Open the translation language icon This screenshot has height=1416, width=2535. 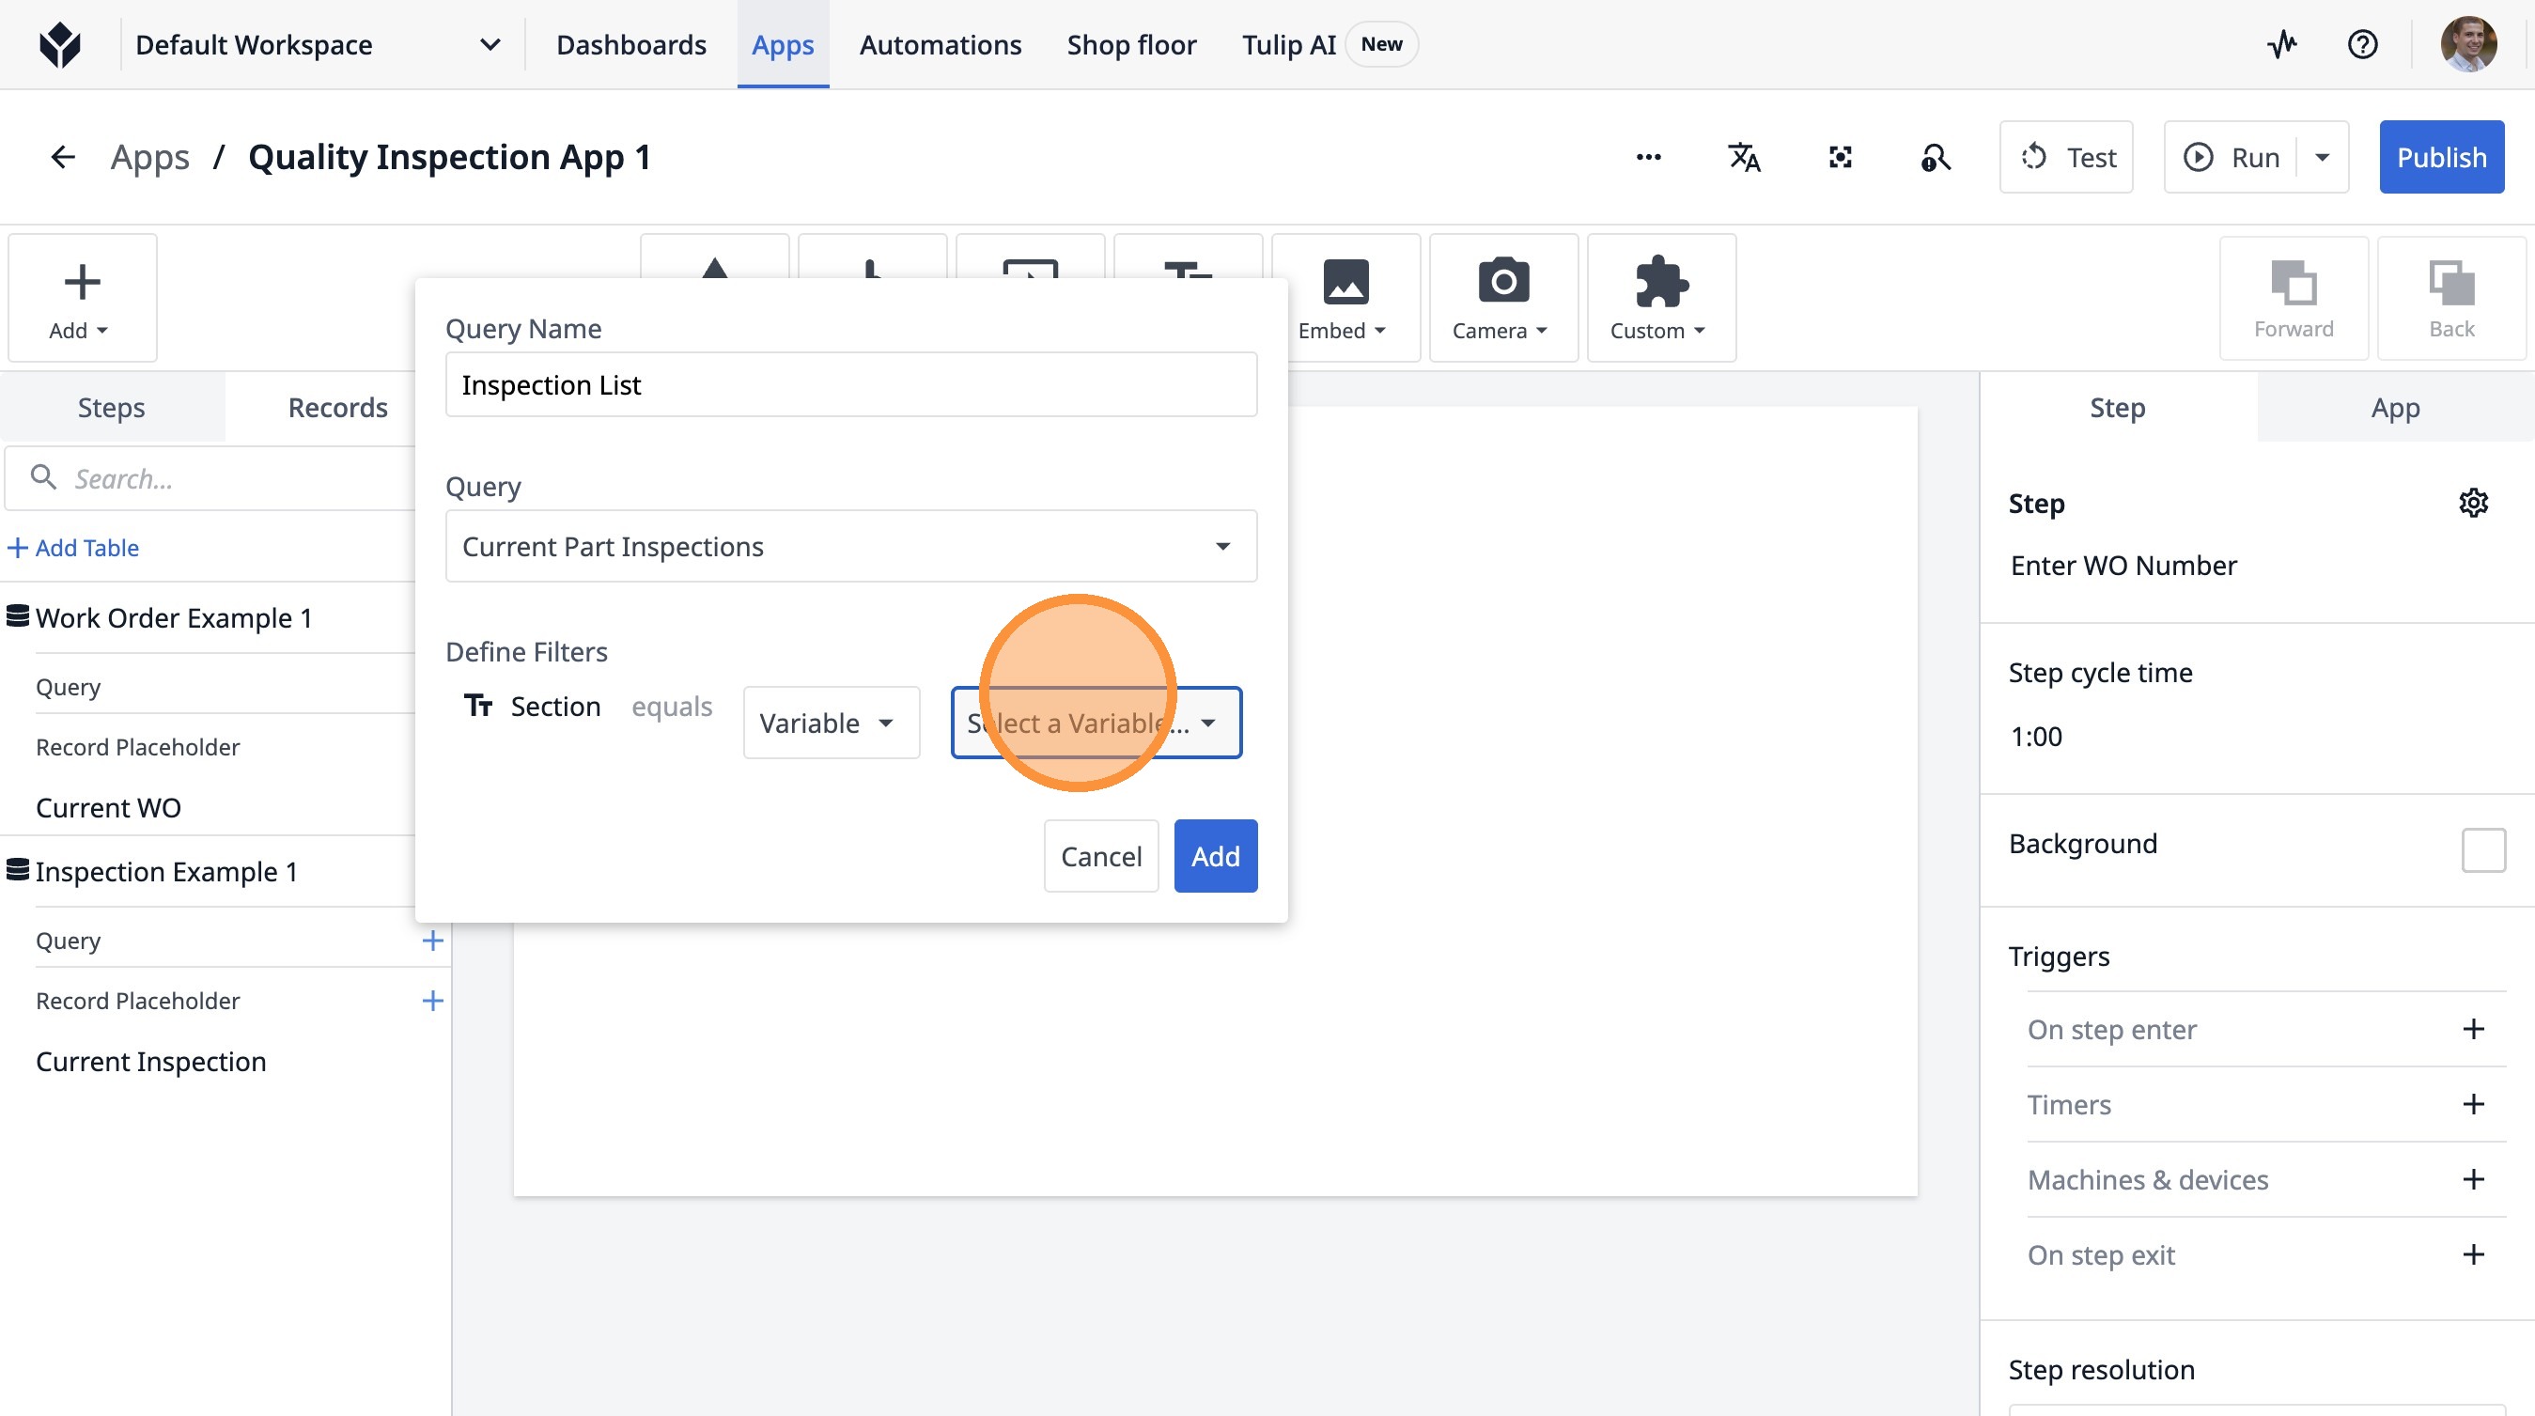tap(1744, 158)
